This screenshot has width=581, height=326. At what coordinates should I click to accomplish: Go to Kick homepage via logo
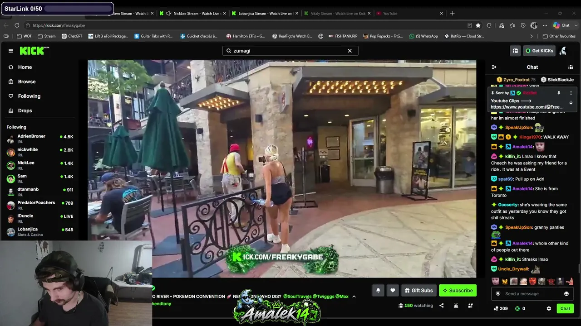point(34,51)
